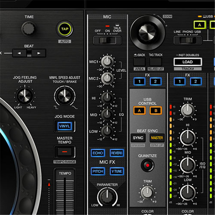The height and width of the screenshot is (215, 215).
Task: Click the TRACK# label under LOAD
Action: [x=188, y=69]
